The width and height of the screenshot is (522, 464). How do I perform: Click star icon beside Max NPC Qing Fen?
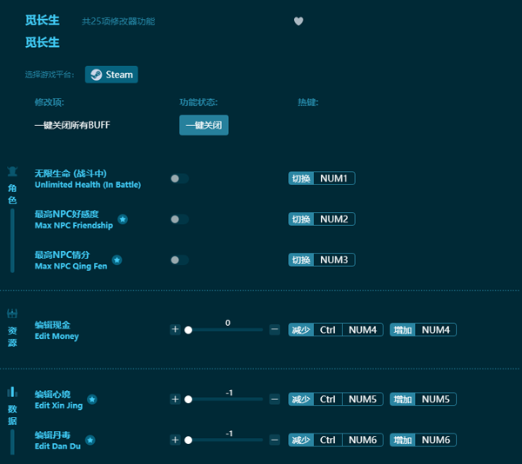117,260
